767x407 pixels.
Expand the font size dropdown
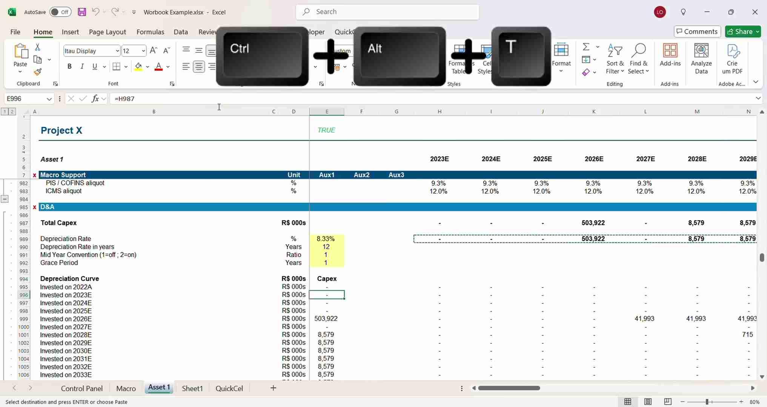click(143, 51)
